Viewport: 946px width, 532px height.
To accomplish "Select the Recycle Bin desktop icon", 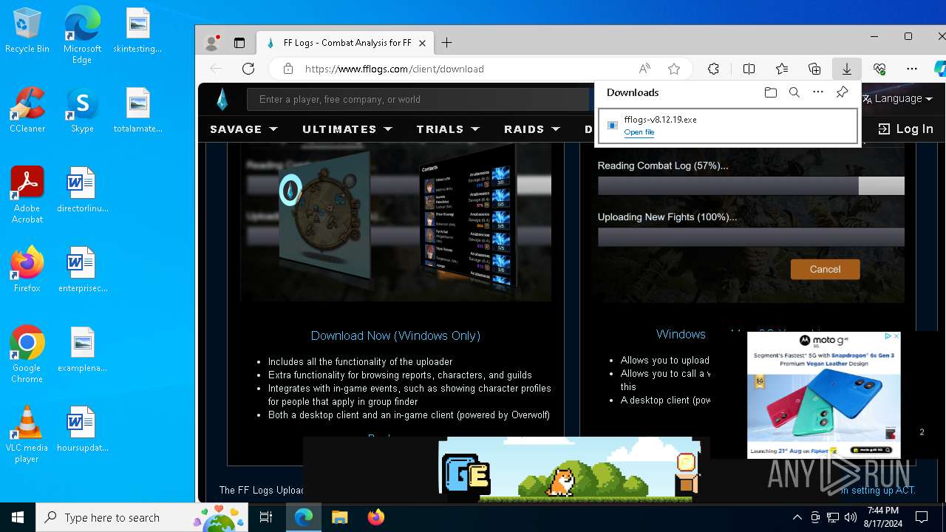I will pyautogui.click(x=27, y=30).
